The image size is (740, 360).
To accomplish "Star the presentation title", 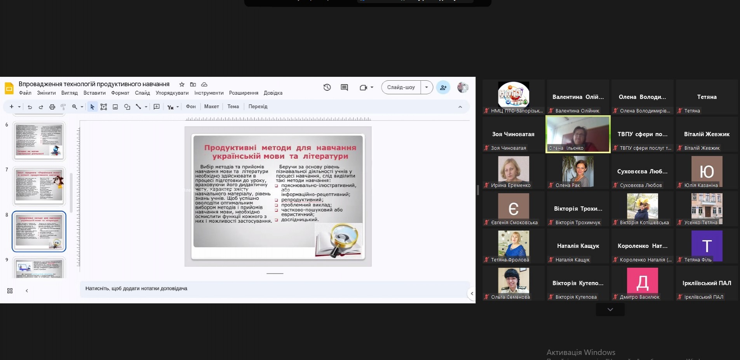I will tap(182, 84).
